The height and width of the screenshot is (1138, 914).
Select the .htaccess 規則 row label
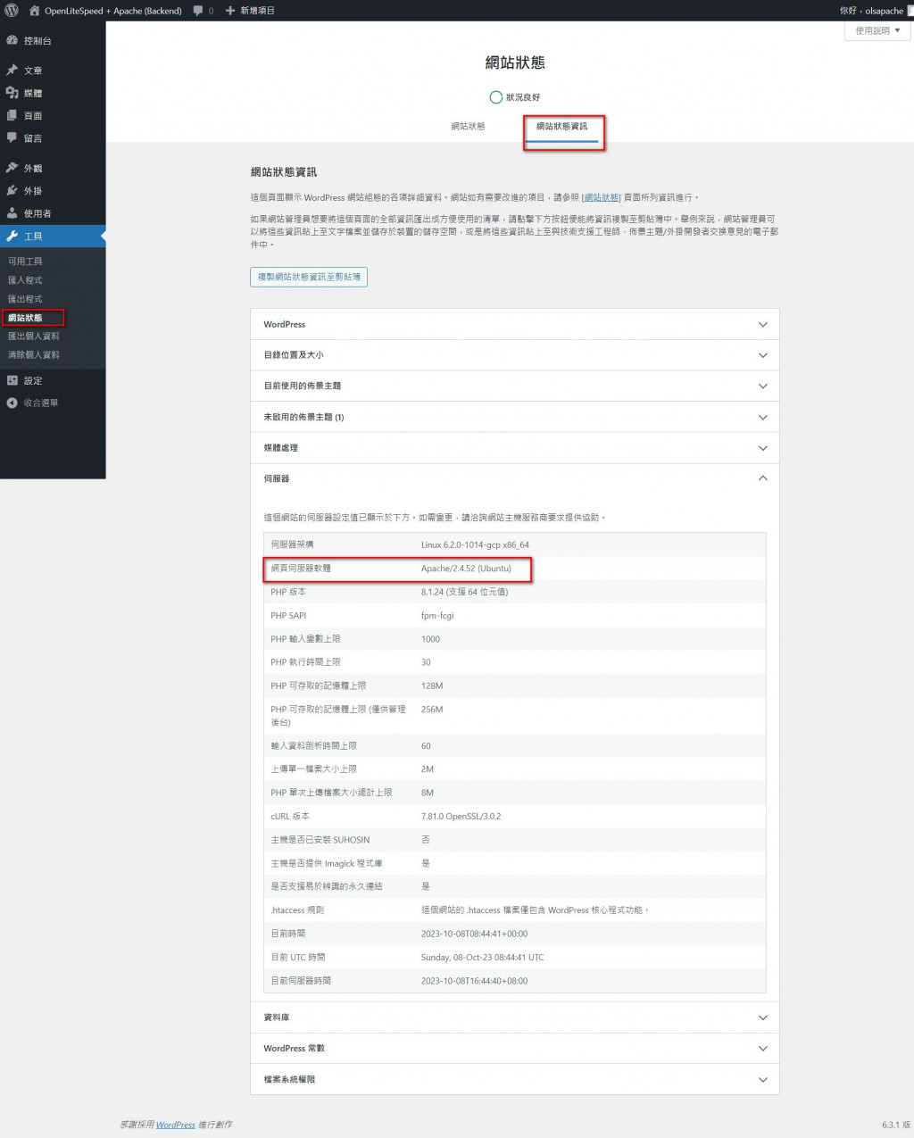(x=297, y=910)
